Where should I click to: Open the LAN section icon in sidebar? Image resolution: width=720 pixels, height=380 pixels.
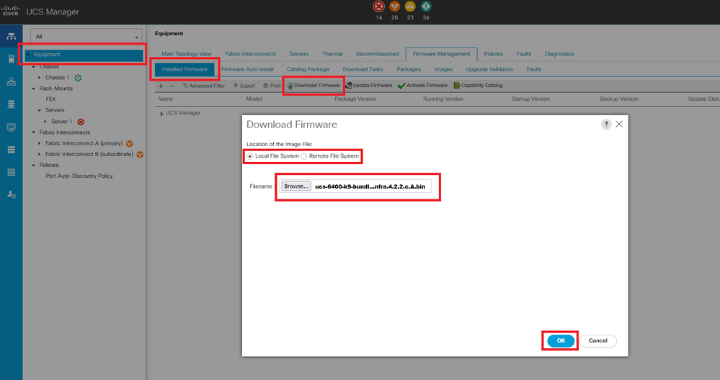[11, 81]
